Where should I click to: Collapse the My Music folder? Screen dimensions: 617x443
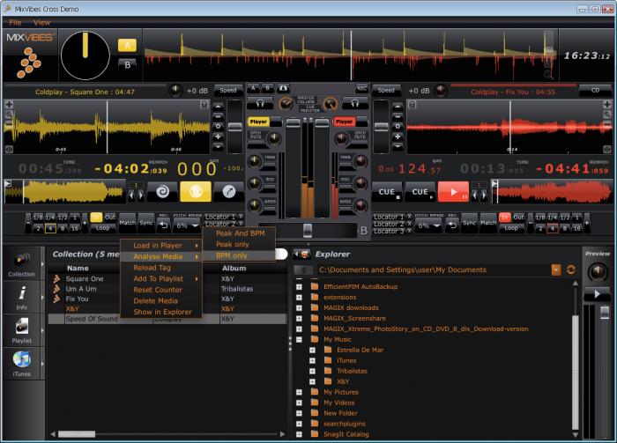299,340
